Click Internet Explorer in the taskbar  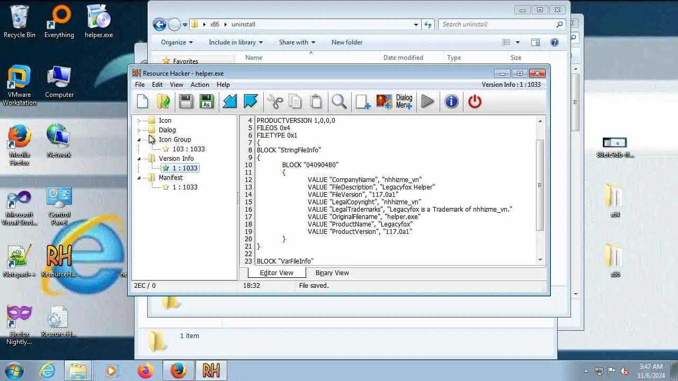[x=48, y=370]
